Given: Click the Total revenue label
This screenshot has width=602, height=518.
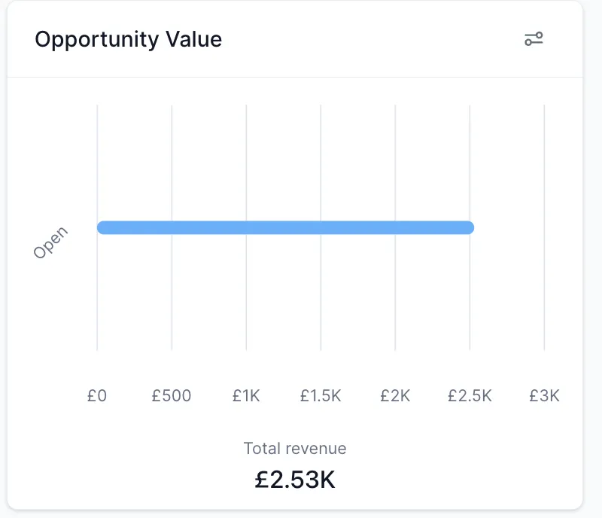Looking at the screenshot, I should (x=295, y=449).
